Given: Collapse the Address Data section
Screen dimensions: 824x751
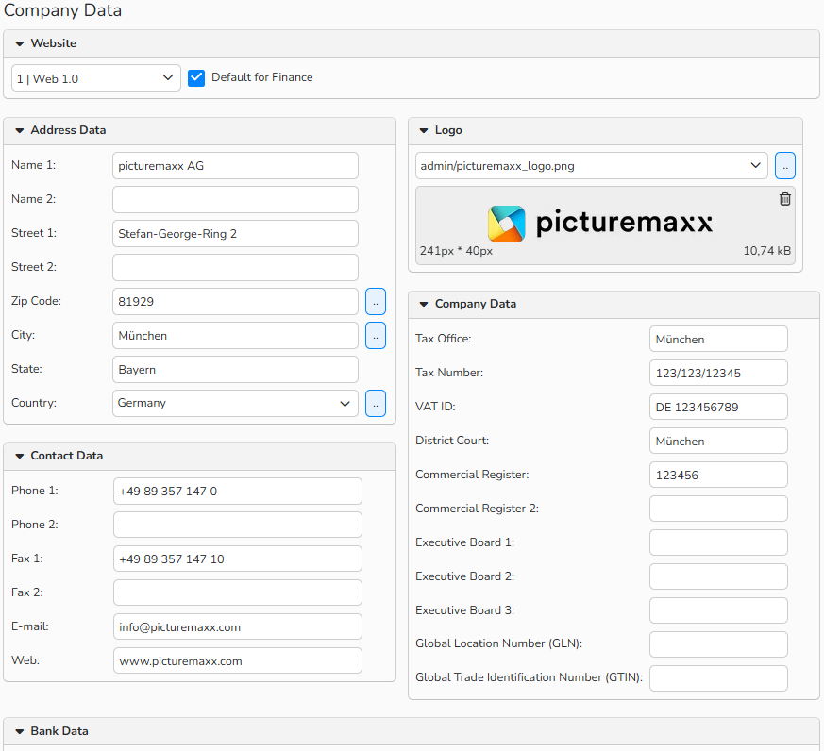Looking at the screenshot, I should [20, 130].
